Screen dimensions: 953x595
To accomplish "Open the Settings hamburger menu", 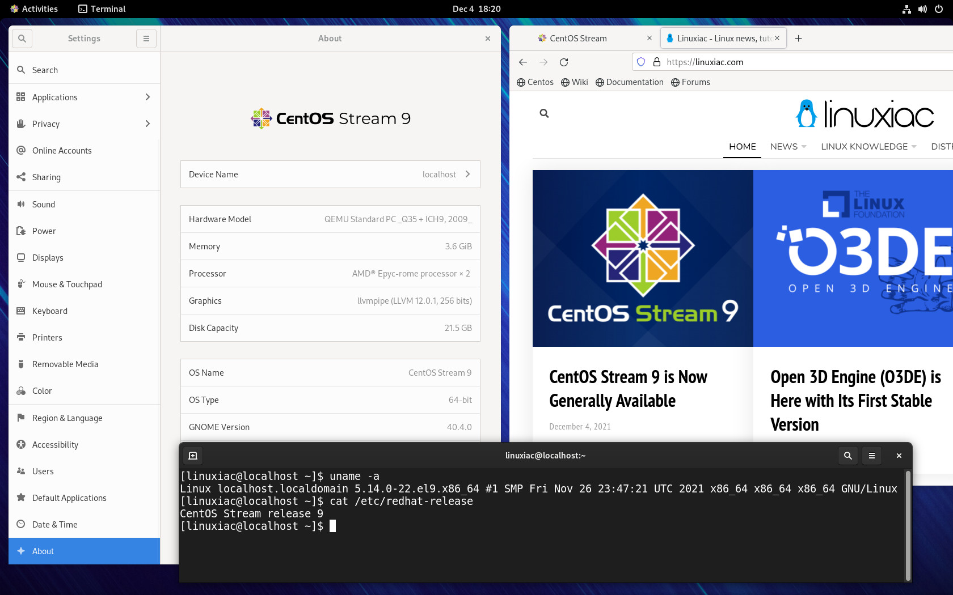I will point(146,38).
